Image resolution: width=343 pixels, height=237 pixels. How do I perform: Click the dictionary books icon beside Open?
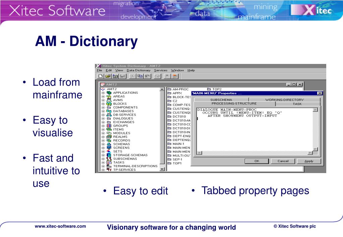point(115,76)
